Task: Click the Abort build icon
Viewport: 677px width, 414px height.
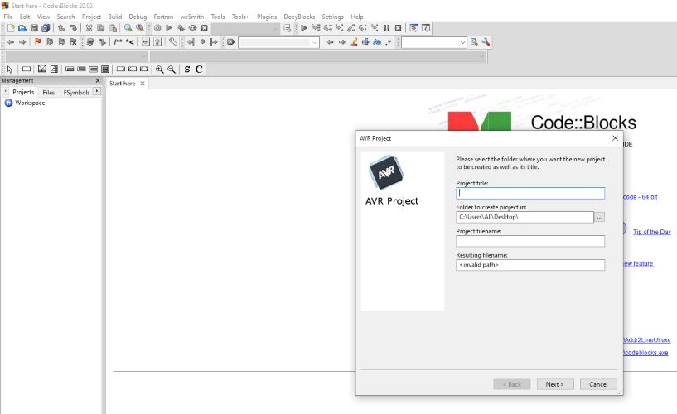Action: coord(204,28)
